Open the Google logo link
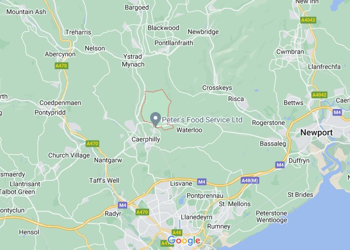The width and height of the screenshot is (350, 250). (x=184, y=241)
